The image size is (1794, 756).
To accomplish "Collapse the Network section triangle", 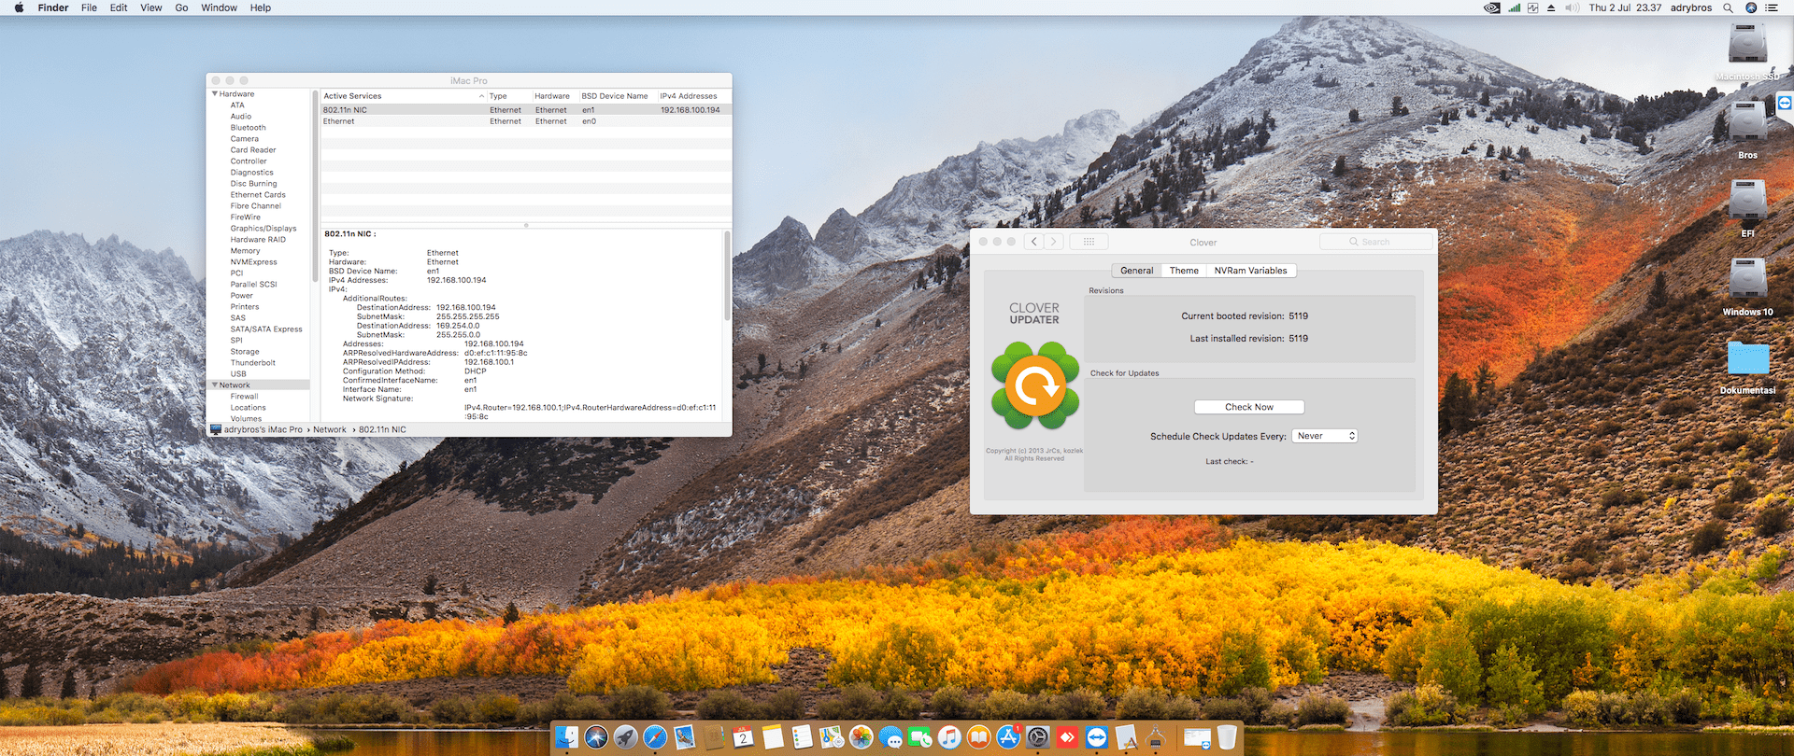I will (215, 385).
